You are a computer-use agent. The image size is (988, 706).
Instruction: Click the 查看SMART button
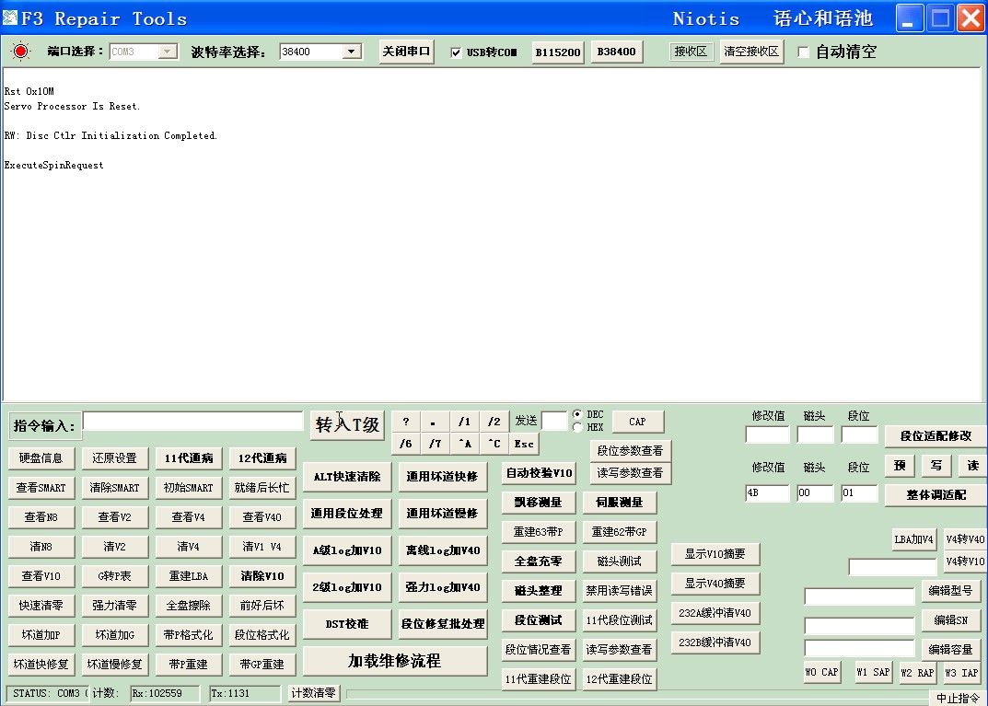[41, 488]
